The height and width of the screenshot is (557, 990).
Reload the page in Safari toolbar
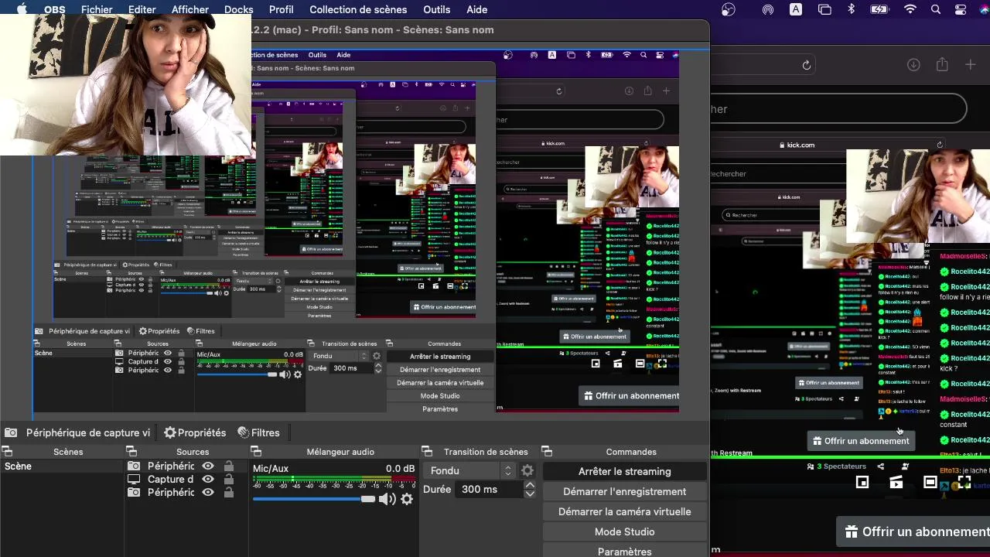coord(807,65)
